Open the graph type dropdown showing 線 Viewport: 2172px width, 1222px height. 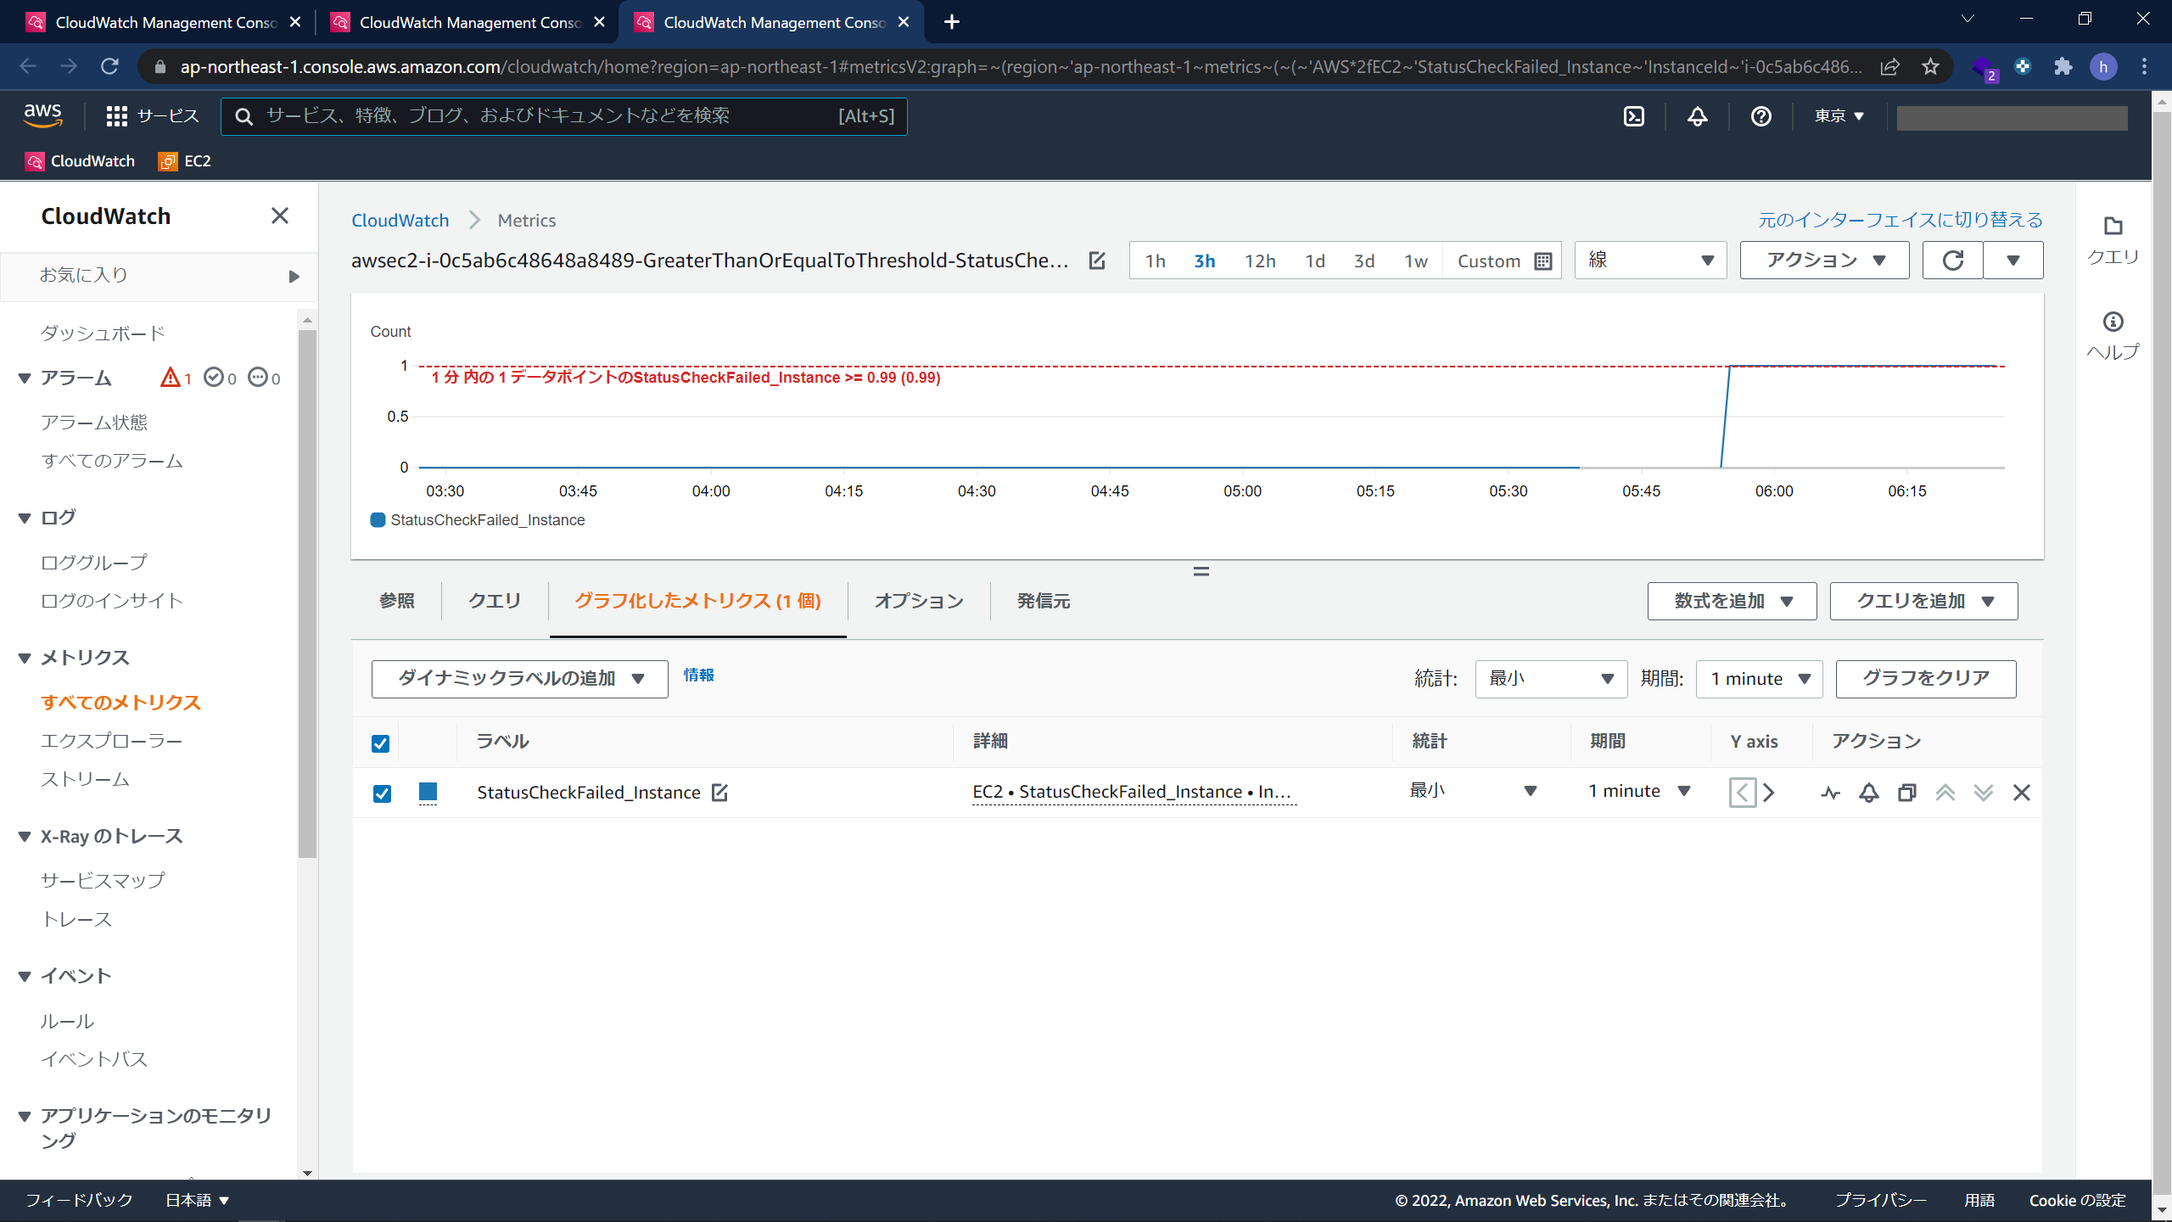coord(1650,261)
